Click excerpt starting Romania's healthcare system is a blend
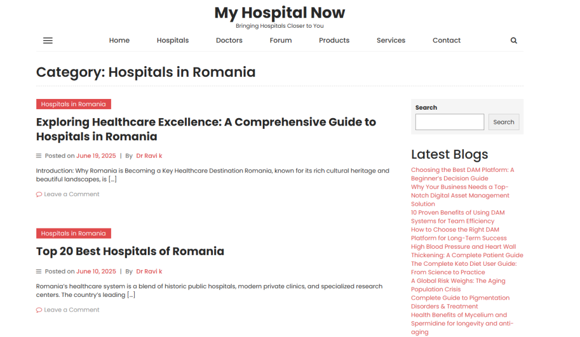Viewport: 580px width, 337px height. point(210,291)
